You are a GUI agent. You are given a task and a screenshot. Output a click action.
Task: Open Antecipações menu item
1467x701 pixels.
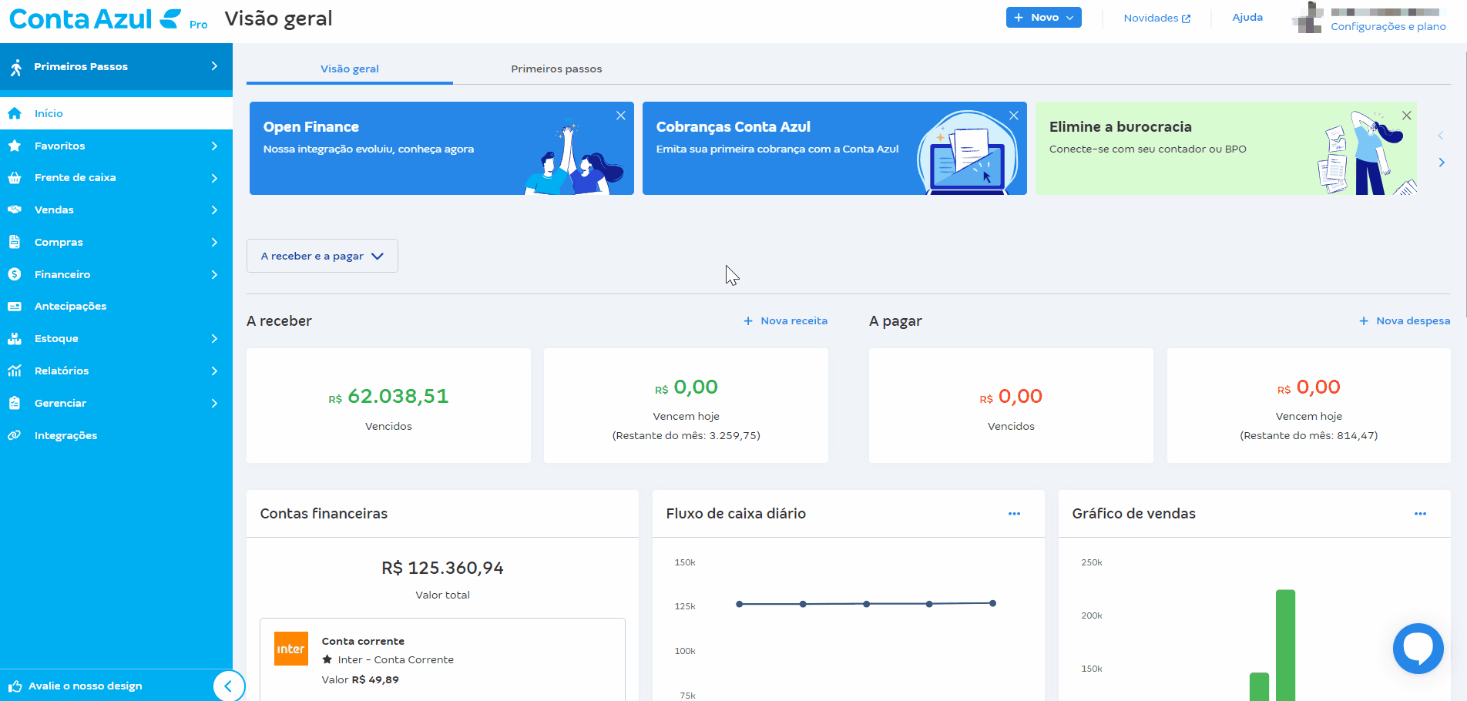[x=116, y=307]
